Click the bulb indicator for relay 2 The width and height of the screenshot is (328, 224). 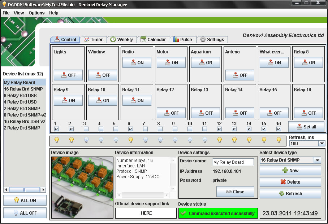coord(71,140)
